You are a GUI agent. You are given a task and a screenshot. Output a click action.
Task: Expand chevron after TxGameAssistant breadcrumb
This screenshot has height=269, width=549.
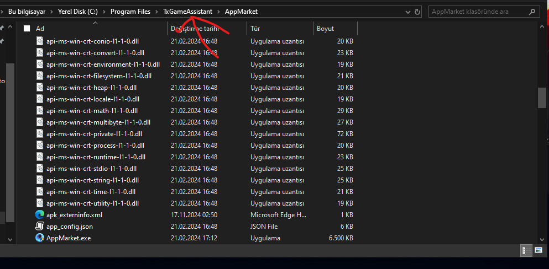point(218,12)
